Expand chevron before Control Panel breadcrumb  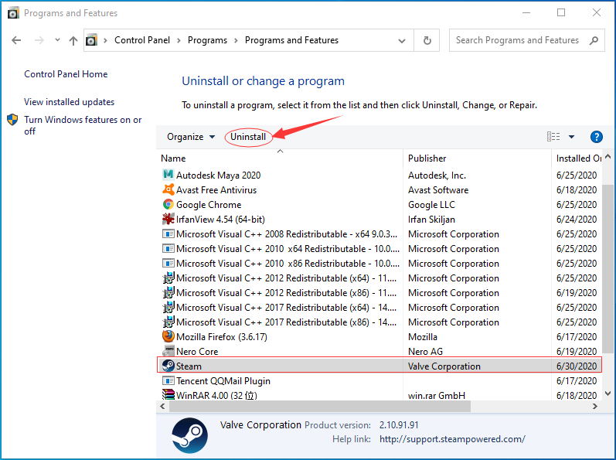pyautogui.click(x=106, y=40)
